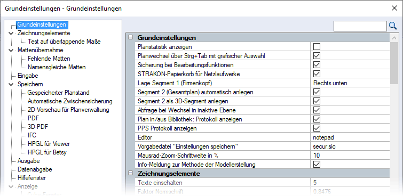Select the 3D-PDF tree entry

[37, 127]
